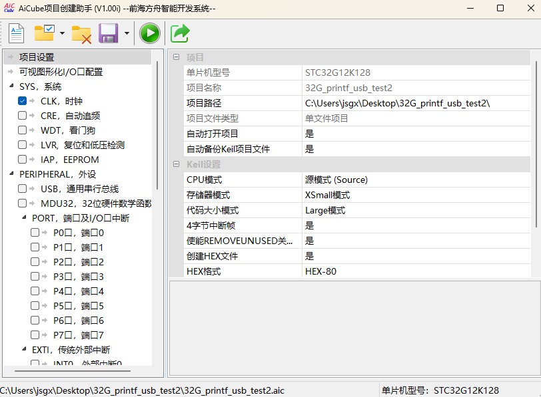Collapse the 项目 property group
The height and width of the screenshot is (397, 541).
tap(177, 57)
